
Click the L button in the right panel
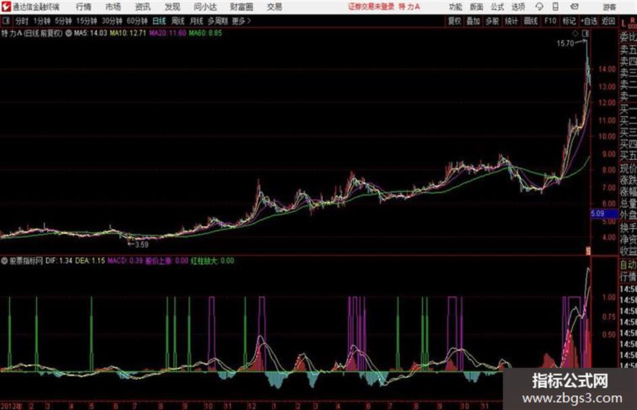pyautogui.click(x=624, y=24)
